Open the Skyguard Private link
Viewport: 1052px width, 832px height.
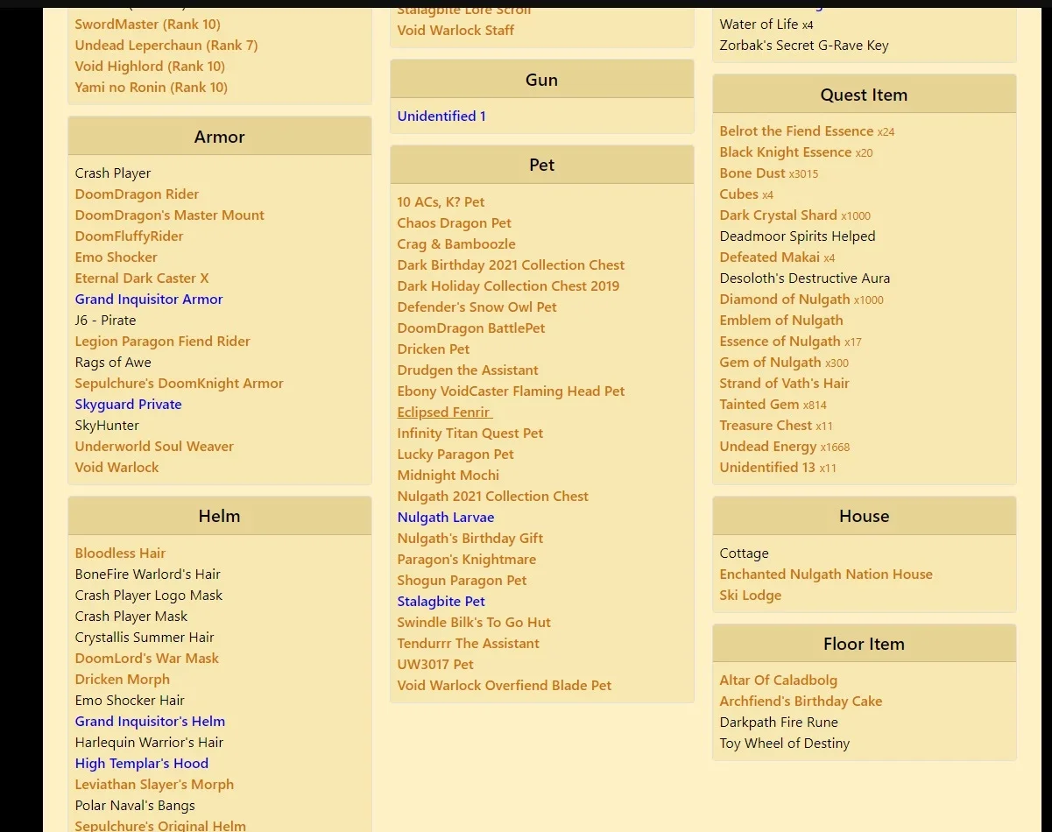(129, 405)
